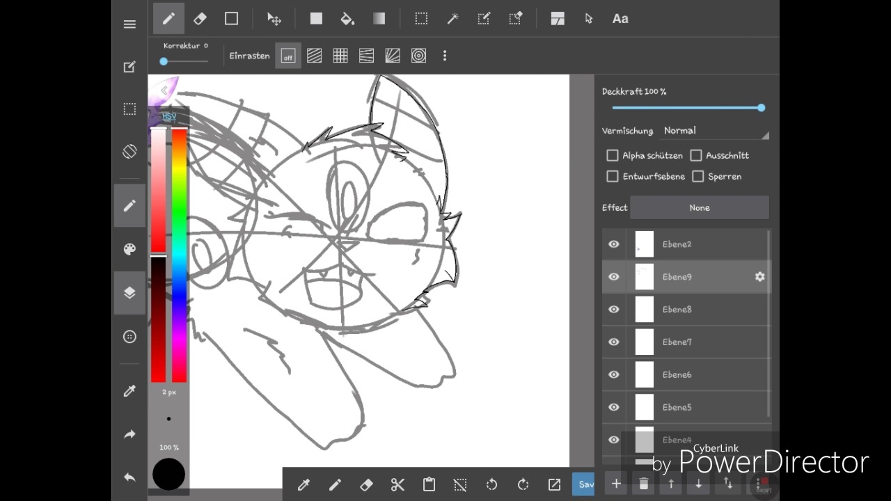
Task: Delete layer with trash button
Action: click(x=644, y=484)
